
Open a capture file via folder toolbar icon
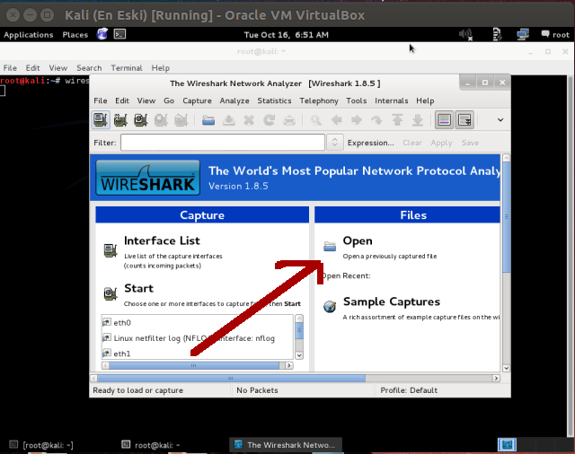pyautogui.click(x=208, y=120)
